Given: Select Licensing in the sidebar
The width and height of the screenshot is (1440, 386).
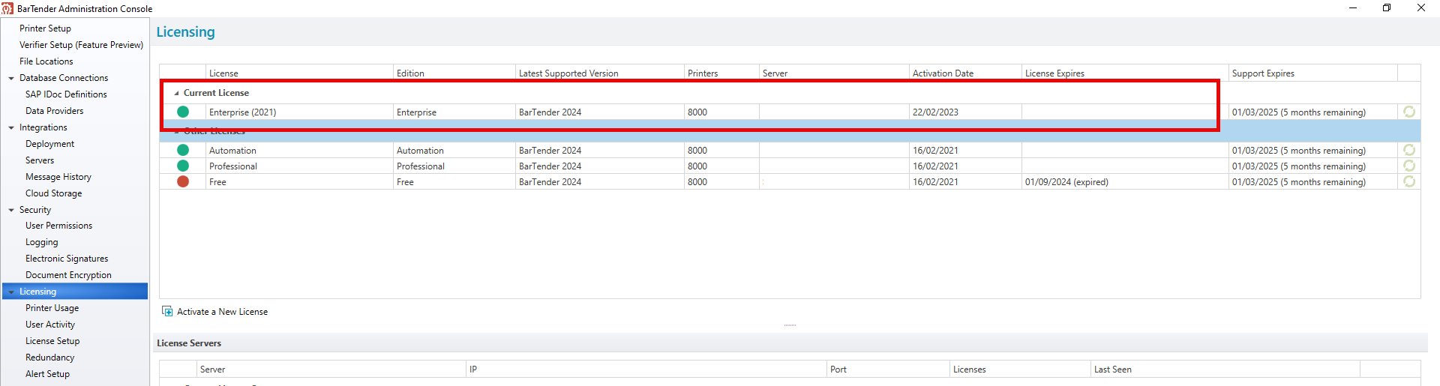Looking at the screenshot, I should [x=75, y=292].
